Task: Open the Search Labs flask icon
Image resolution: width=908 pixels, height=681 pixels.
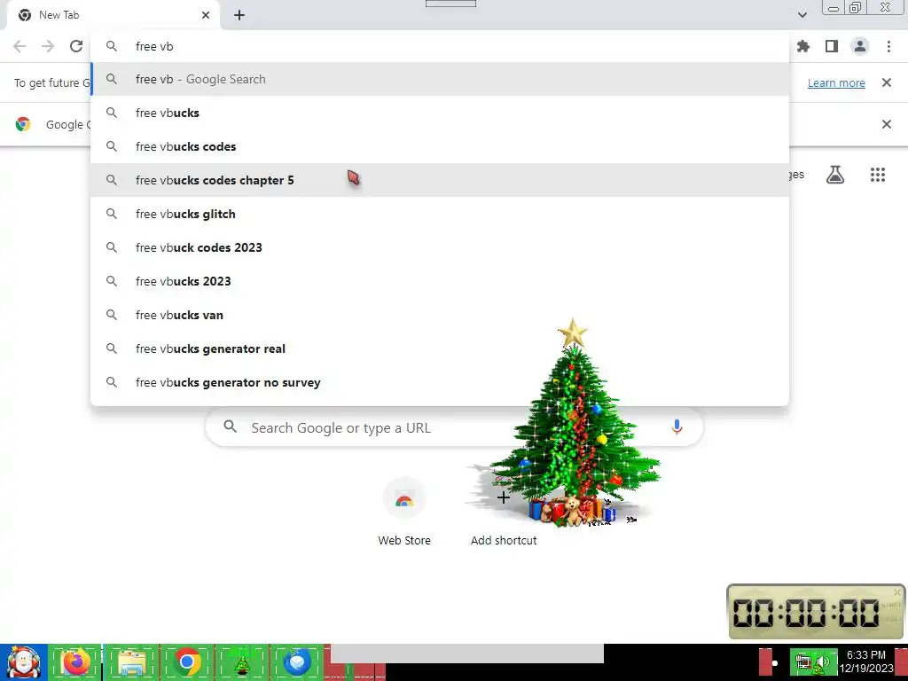Action: click(835, 175)
